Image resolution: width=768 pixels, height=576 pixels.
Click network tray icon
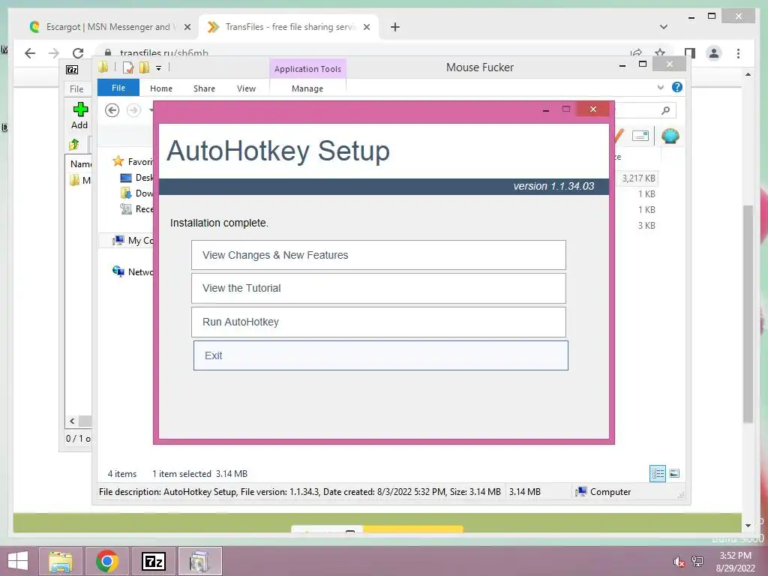(697, 562)
